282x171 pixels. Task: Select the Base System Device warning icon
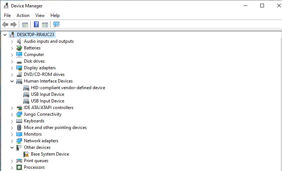tap(27, 154)
